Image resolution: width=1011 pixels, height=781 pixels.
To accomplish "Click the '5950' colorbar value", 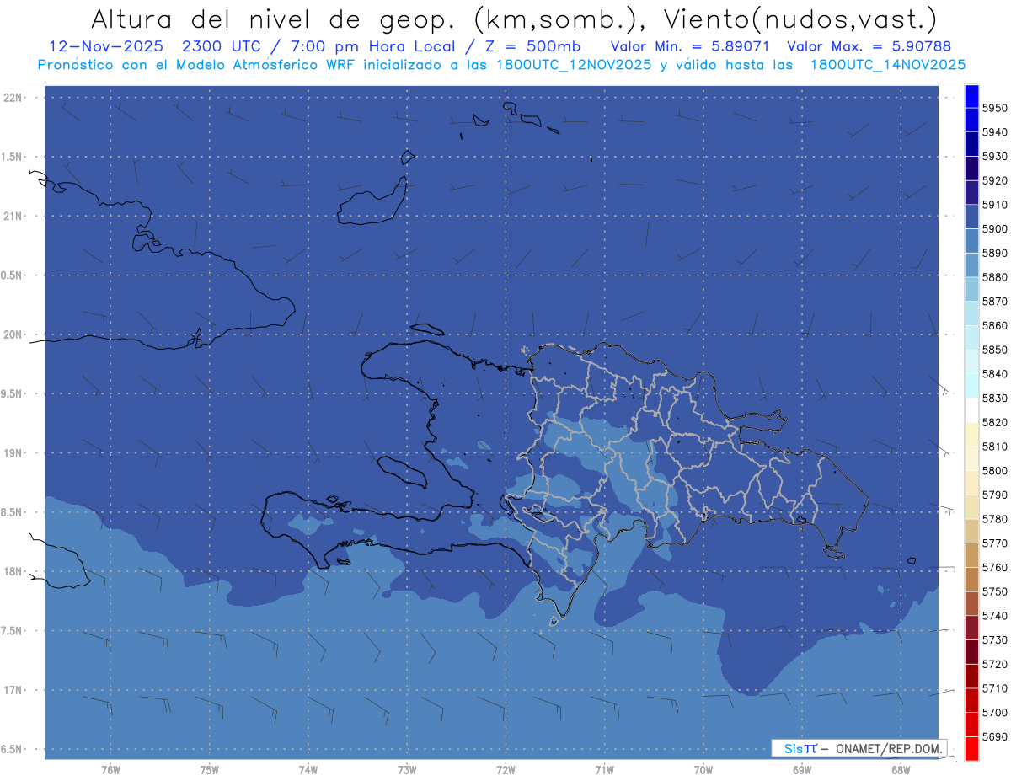I will (x=995, y=108).
